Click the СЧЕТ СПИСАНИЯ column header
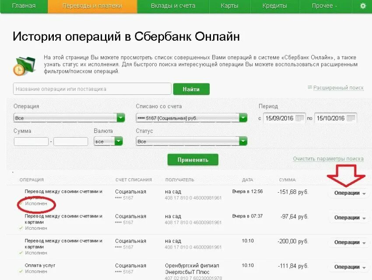This screenshot has height=280, width=372. (133, 180)
